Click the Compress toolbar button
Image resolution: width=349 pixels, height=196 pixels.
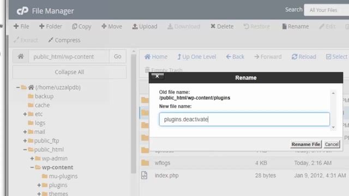pos(64,40)
